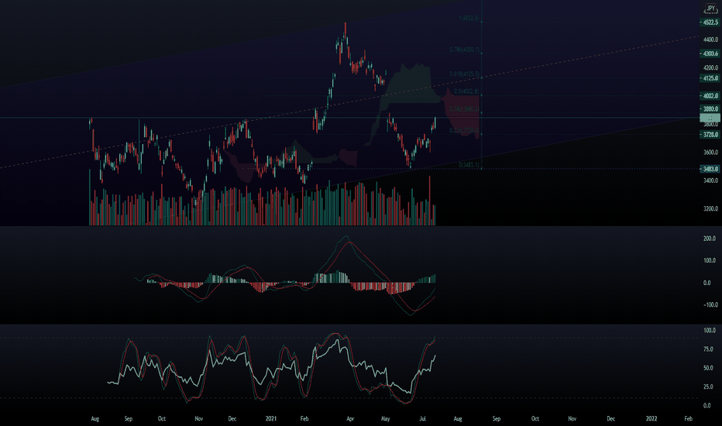722x426 pixels.
Task: Click the tallest red volume bar
Action: pos(430,201)
